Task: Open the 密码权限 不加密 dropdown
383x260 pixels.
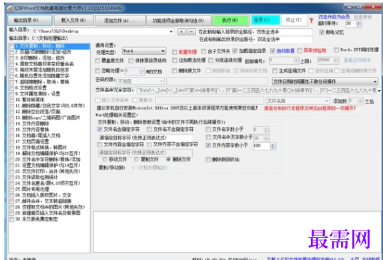Action: coord(141,81)
